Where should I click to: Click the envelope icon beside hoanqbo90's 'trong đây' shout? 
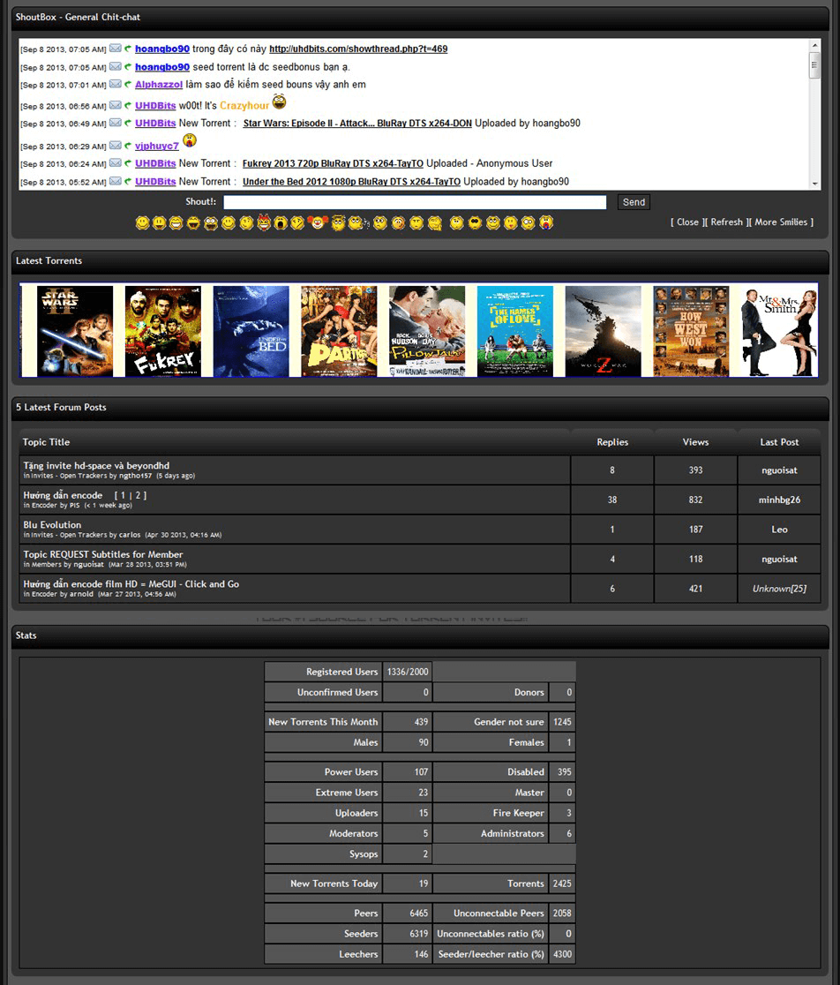coord(116,49)
